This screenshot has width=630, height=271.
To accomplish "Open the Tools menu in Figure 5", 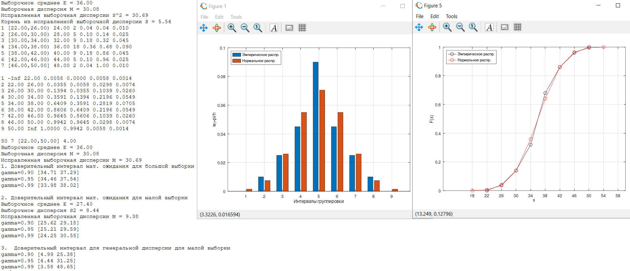I will click(x=451, y=16).
